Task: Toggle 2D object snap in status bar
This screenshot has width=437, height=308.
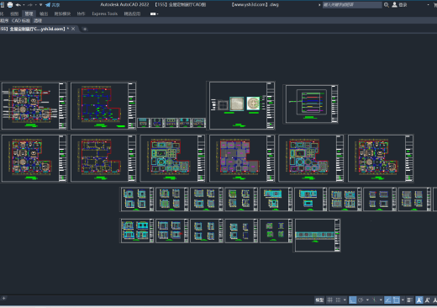Action: (x=396, y=300)
